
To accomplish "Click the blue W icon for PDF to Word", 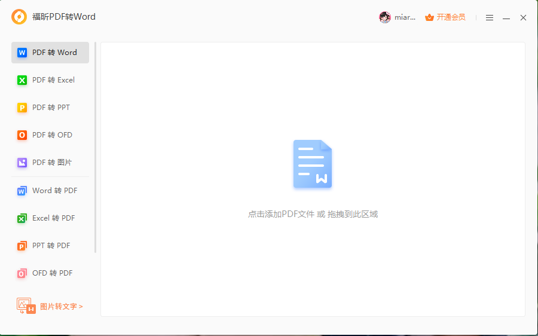I will [x=22, y=53].
